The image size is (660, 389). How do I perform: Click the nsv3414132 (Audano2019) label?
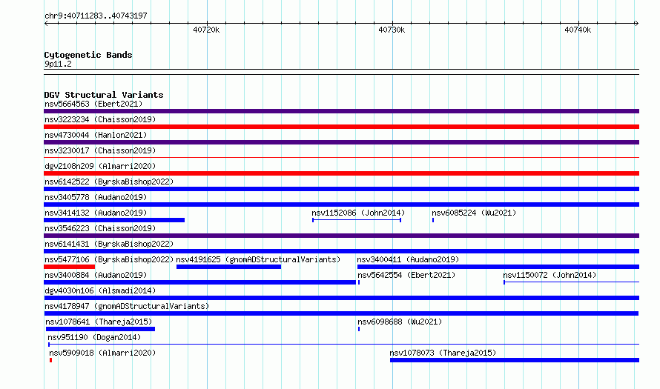coord(96,213)
